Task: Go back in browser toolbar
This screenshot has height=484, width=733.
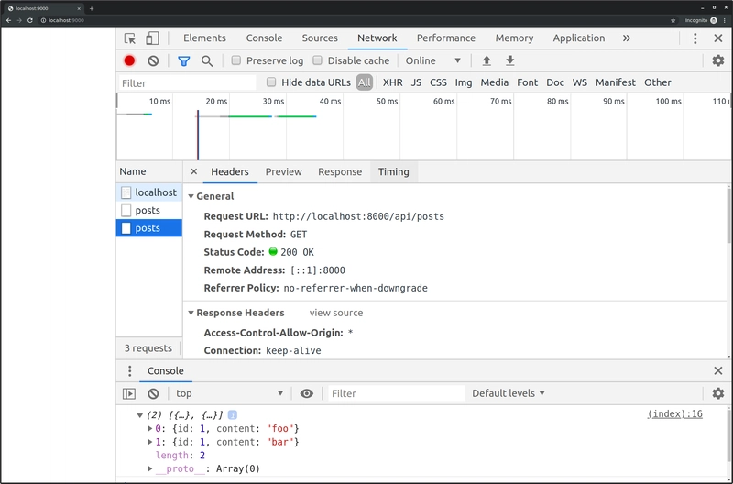Action: pos(8,20)
